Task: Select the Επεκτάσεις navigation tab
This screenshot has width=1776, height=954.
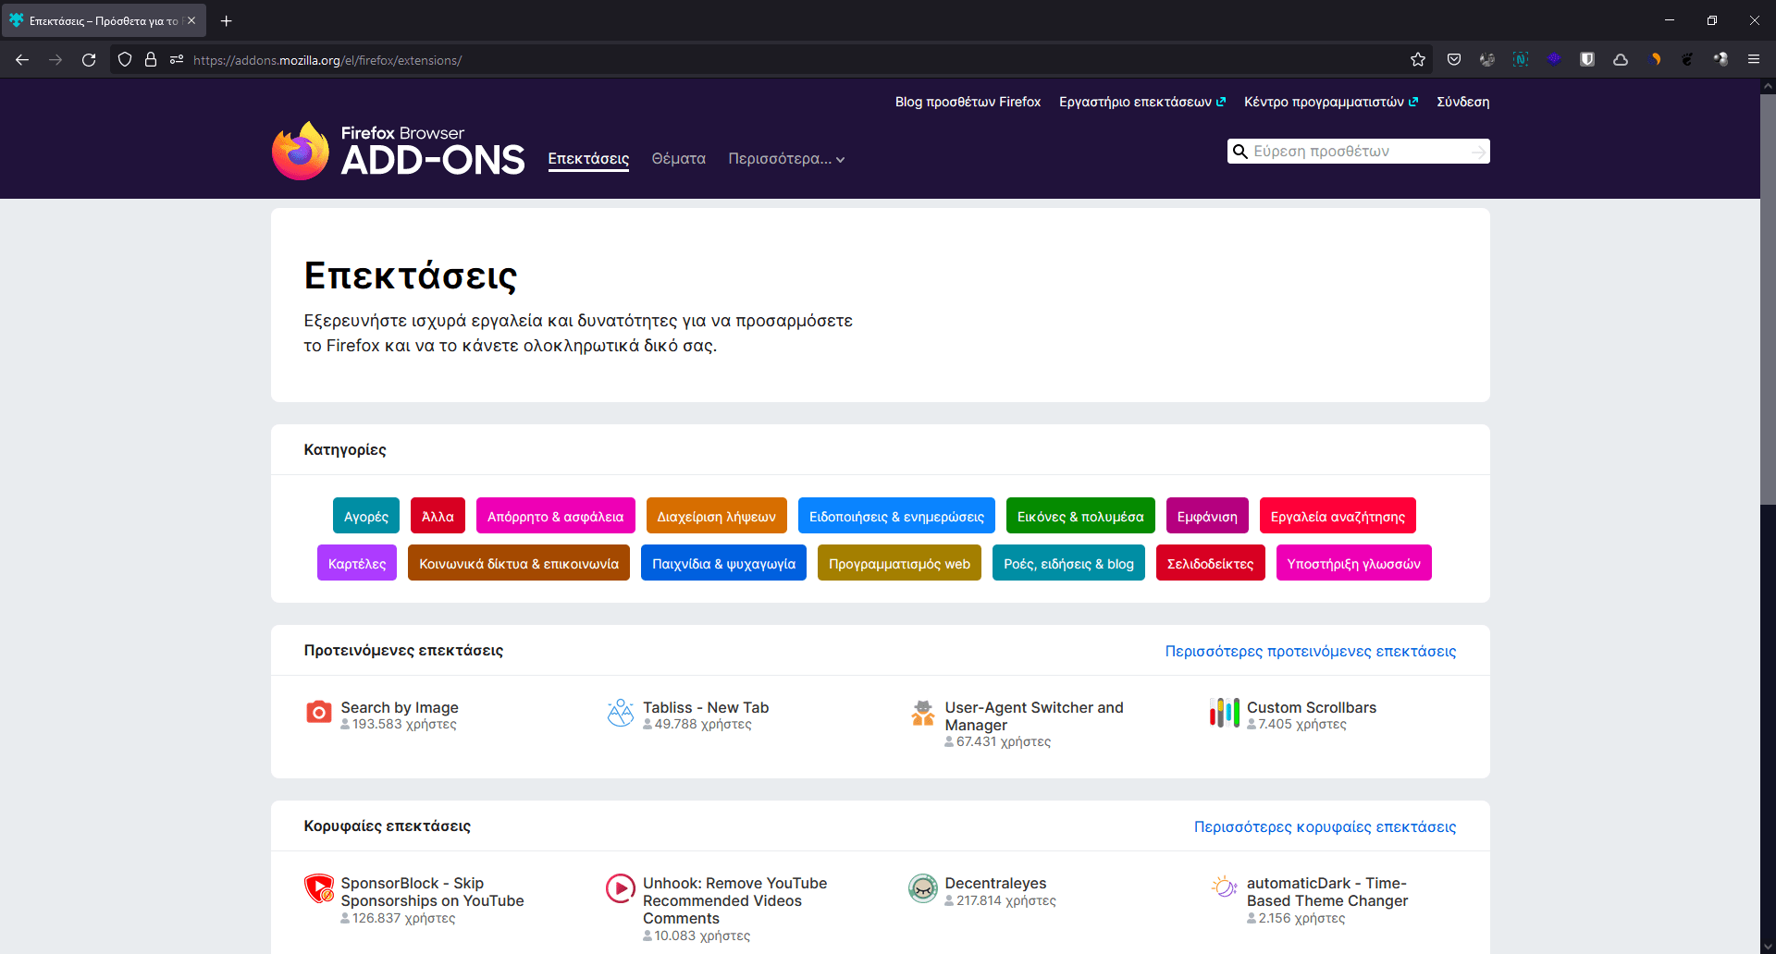Action: [588, 159]
